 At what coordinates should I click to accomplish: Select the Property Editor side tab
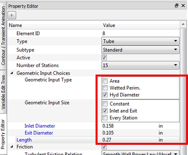(x=3, y=134)
